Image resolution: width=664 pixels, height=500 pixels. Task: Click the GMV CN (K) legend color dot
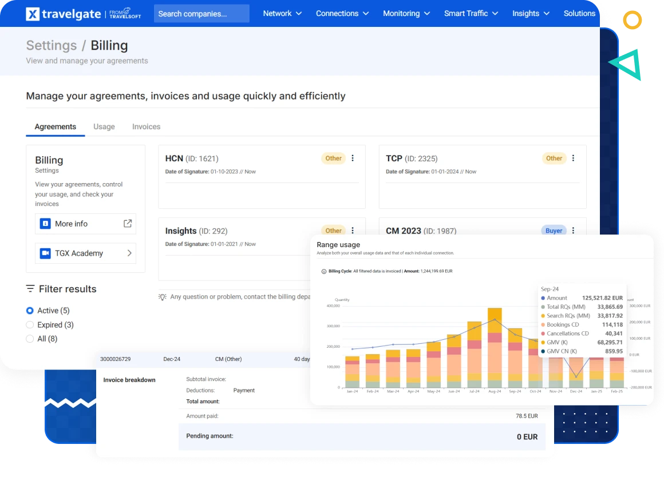[543, 351]
